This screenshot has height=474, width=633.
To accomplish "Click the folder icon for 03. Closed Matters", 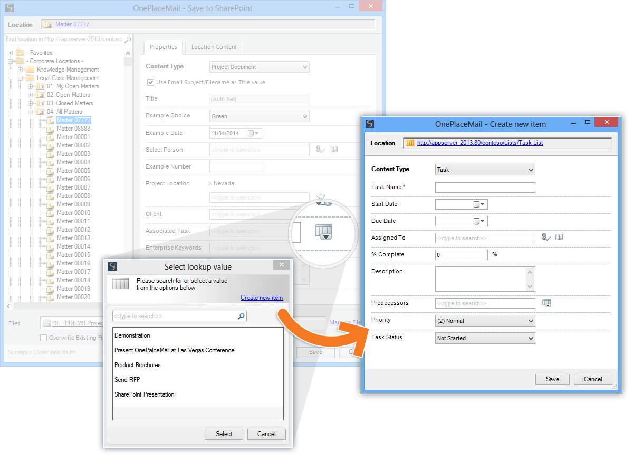I will 40,103.
